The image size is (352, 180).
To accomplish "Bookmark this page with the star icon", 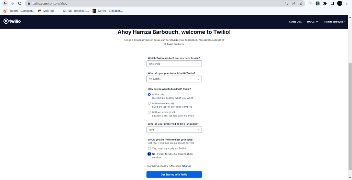I will click(x=301, y=3).
